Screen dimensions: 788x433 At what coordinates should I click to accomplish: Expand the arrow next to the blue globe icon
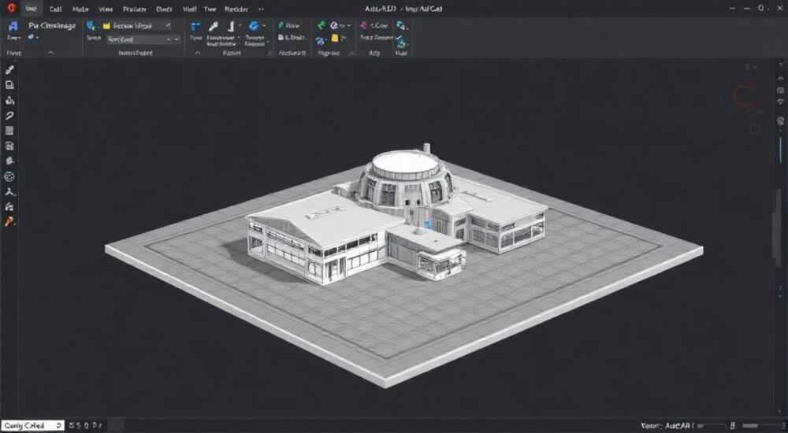[x=264, y=26]
